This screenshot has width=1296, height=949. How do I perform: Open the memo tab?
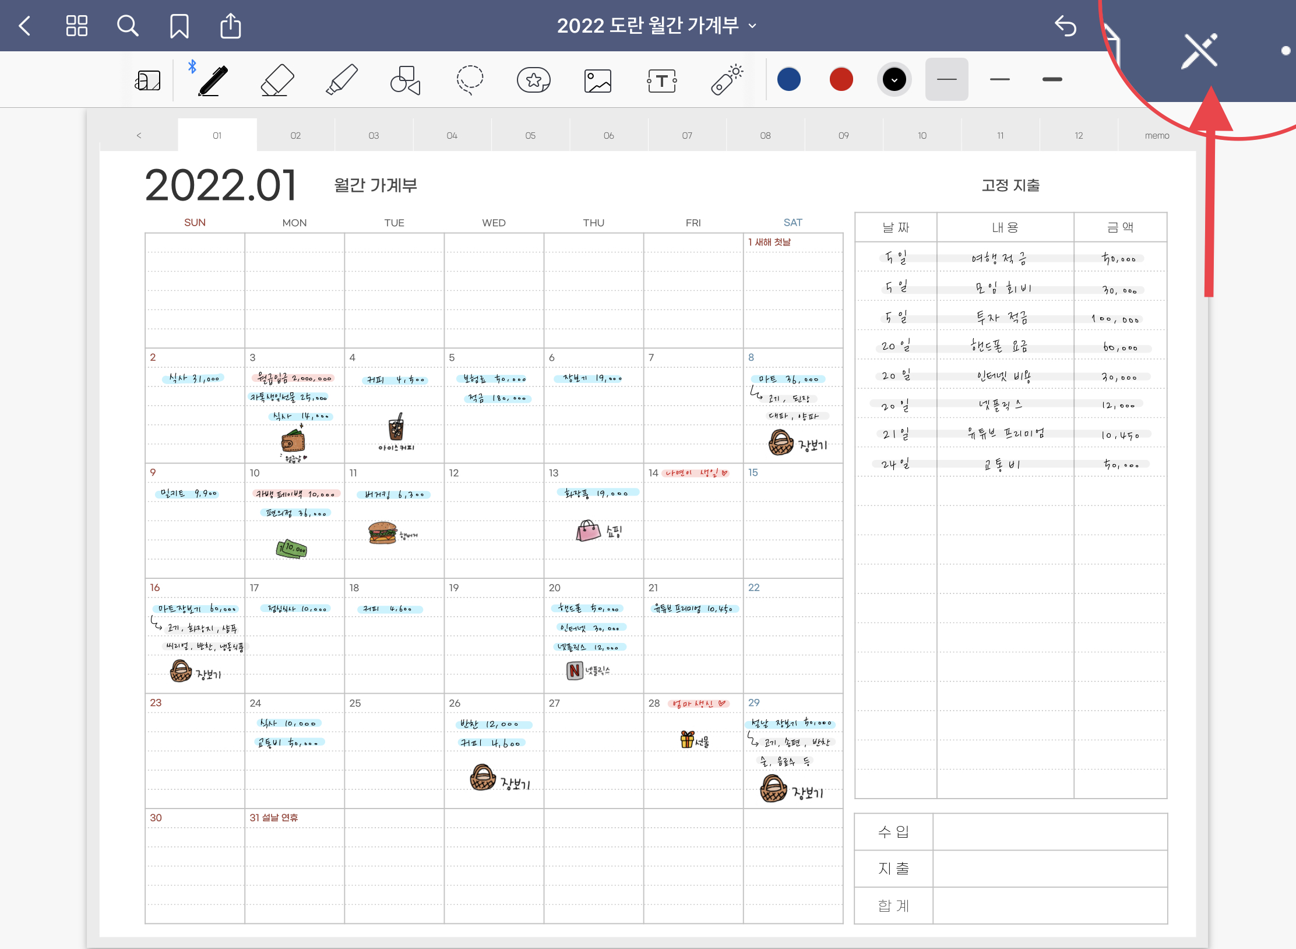click(1157, 135)
